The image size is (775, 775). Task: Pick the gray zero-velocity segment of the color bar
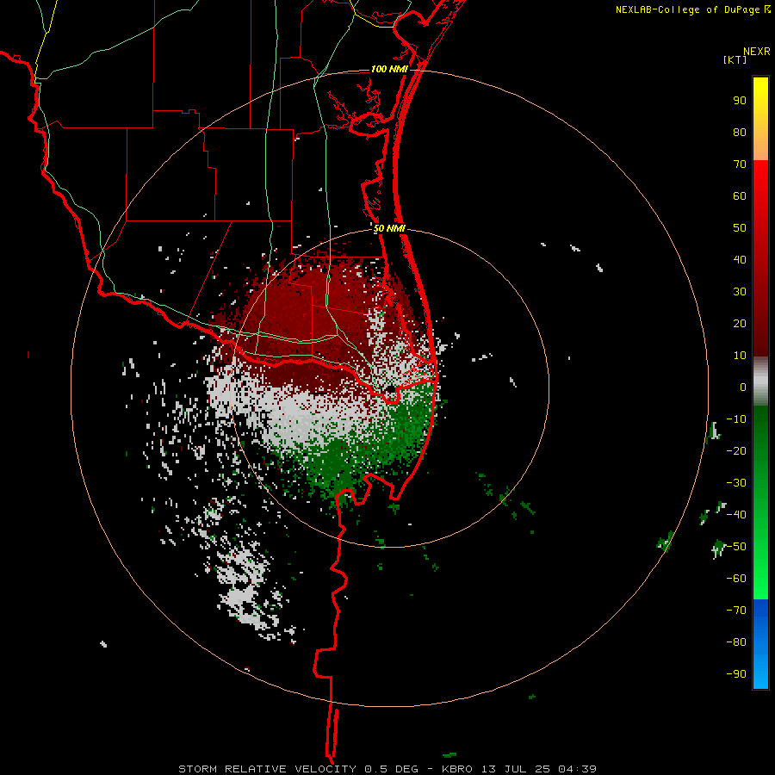760,381
